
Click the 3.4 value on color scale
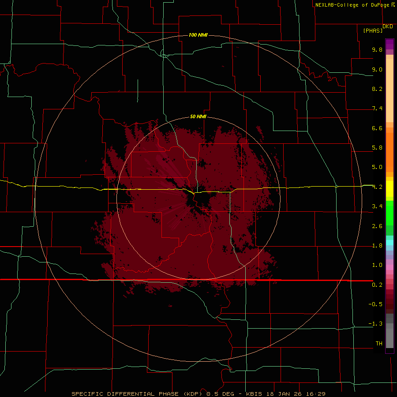pyautogui.click(x=377, y=206)
